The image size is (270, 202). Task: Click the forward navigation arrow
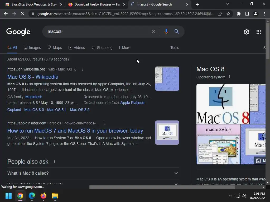tap(14, 14)
